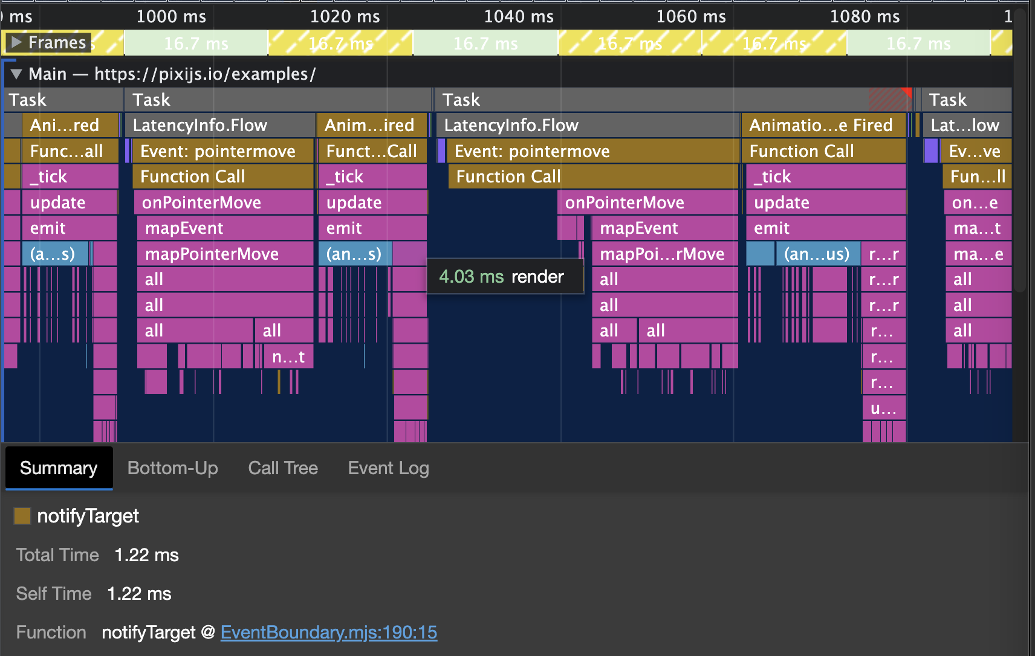1035x656 pixels.
Task: Select the 'Animatio...e Fired' event block
Action: 823,125
